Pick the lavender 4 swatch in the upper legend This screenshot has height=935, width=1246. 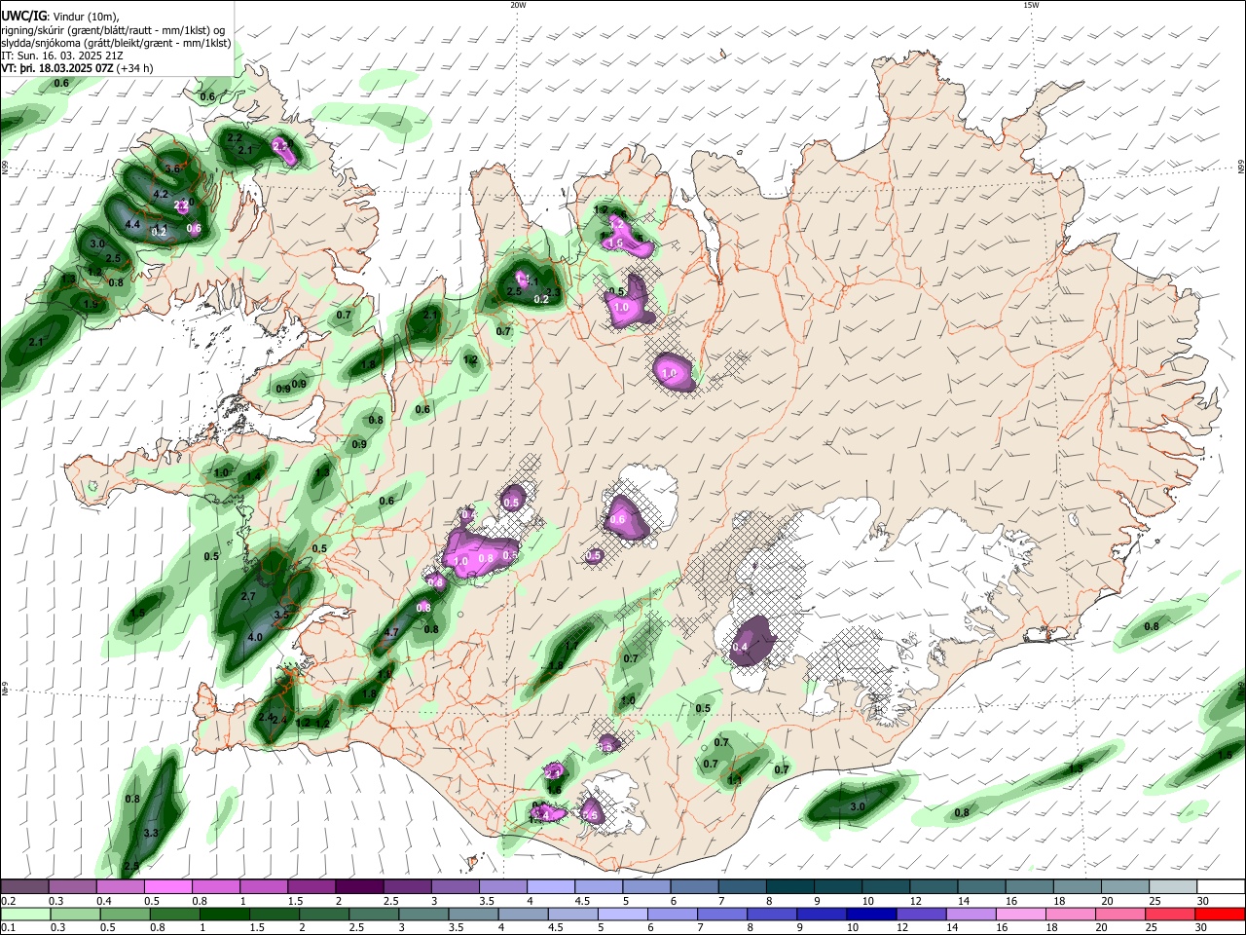(551, 886)
